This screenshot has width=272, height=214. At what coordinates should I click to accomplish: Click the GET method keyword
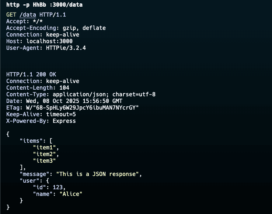(11, 14)
